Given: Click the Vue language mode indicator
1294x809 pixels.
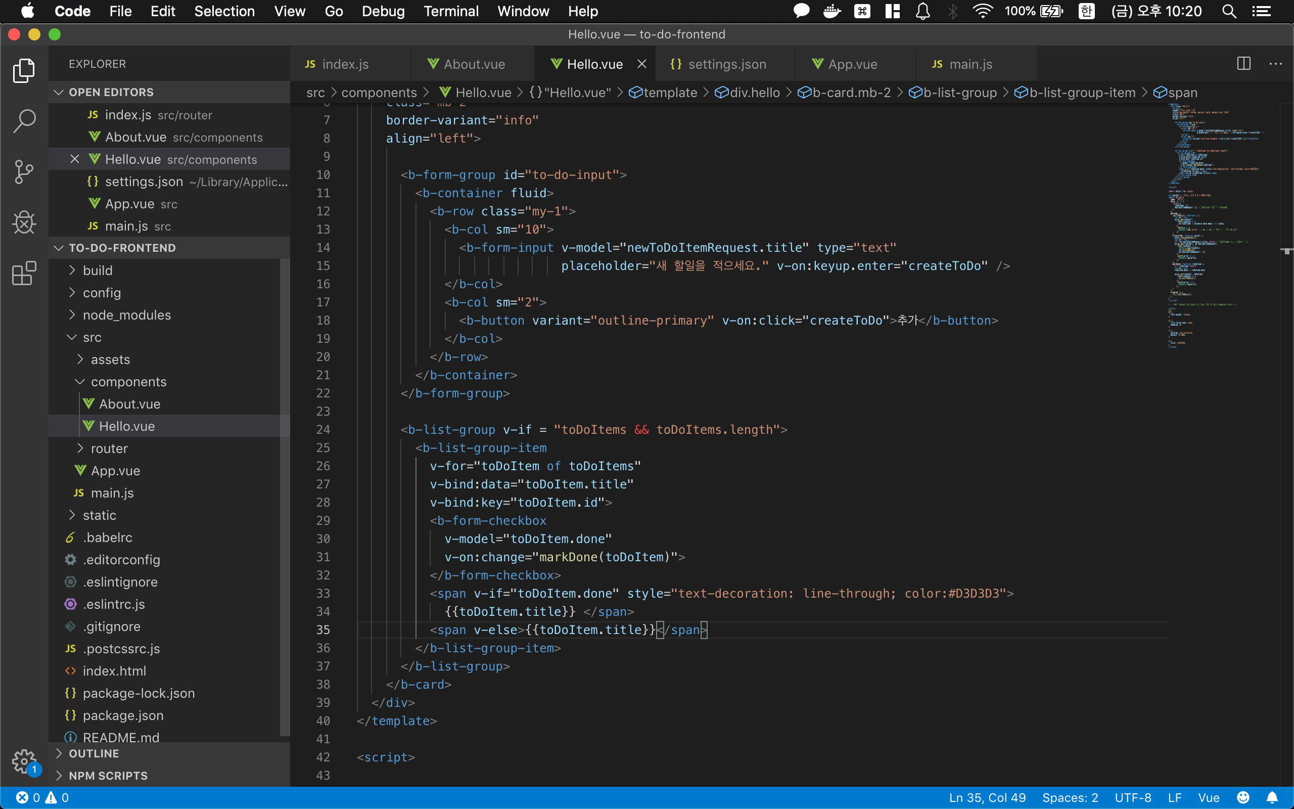Looking at the screenshot, I should coord(1209,797).
